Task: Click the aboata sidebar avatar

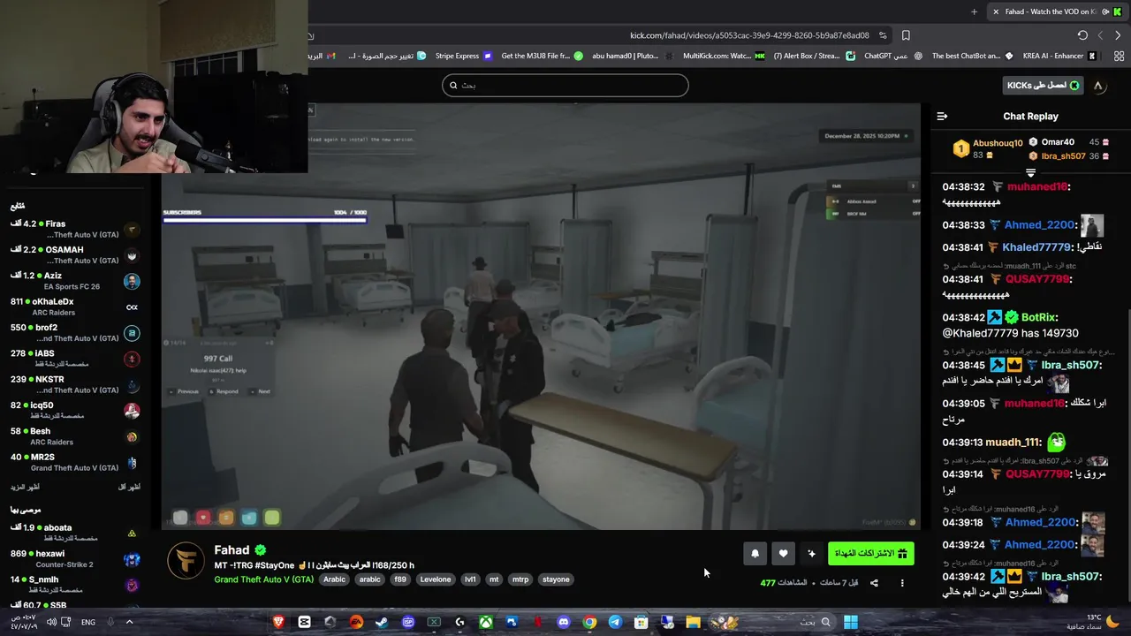Action: [132, 534]
